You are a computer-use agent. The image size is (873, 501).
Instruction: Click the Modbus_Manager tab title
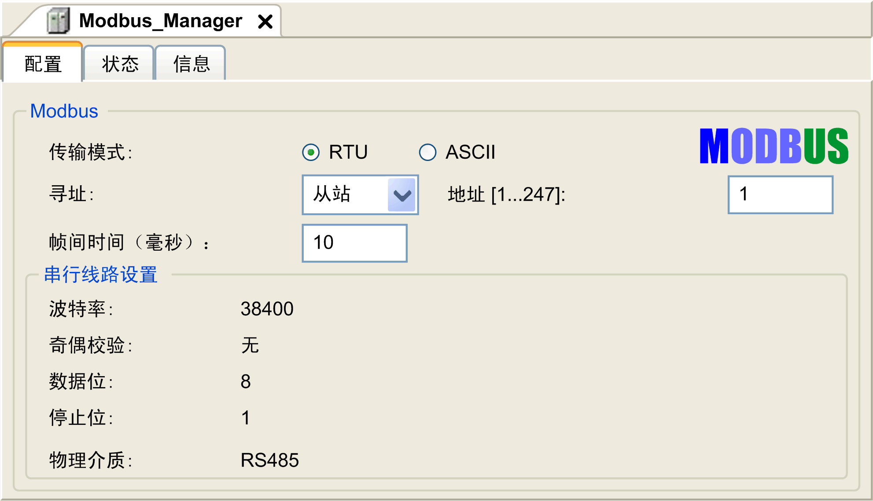tap(160, 21)
